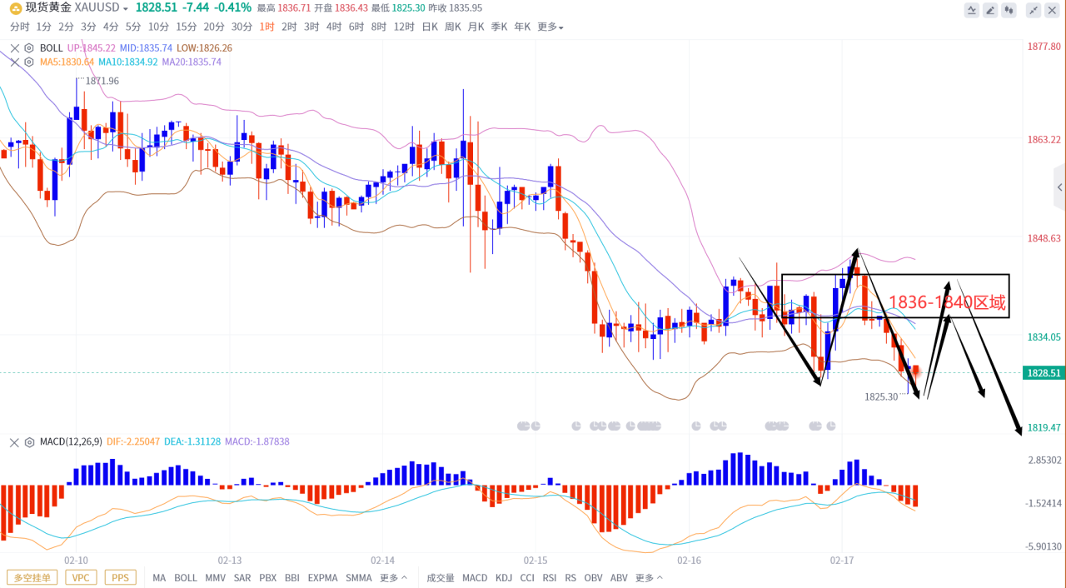Remove the MA indicator with its X
The width and height of the screenshot is (1066, 588).
pyautogui.click(x=14, y=62)
